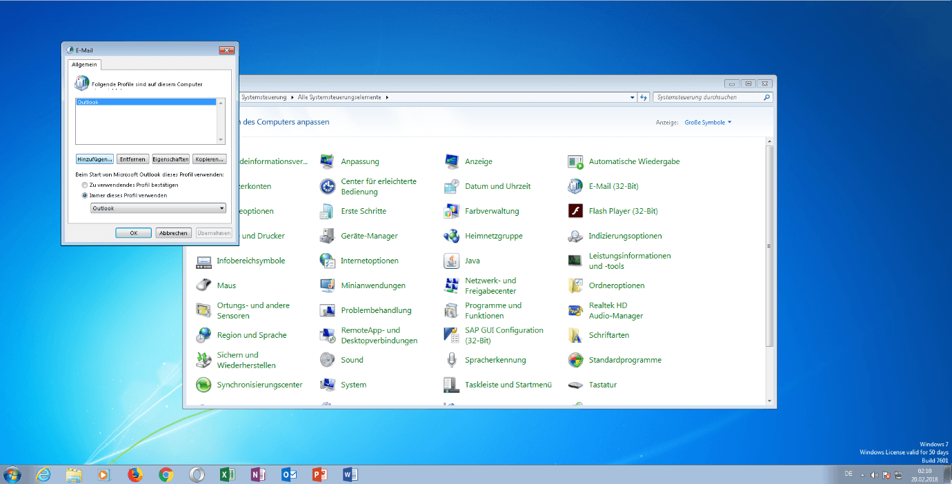This screenshot has width=952, height=484.
Task: Click the Indizierungsoptionen icon
Action: coord(575,236)
